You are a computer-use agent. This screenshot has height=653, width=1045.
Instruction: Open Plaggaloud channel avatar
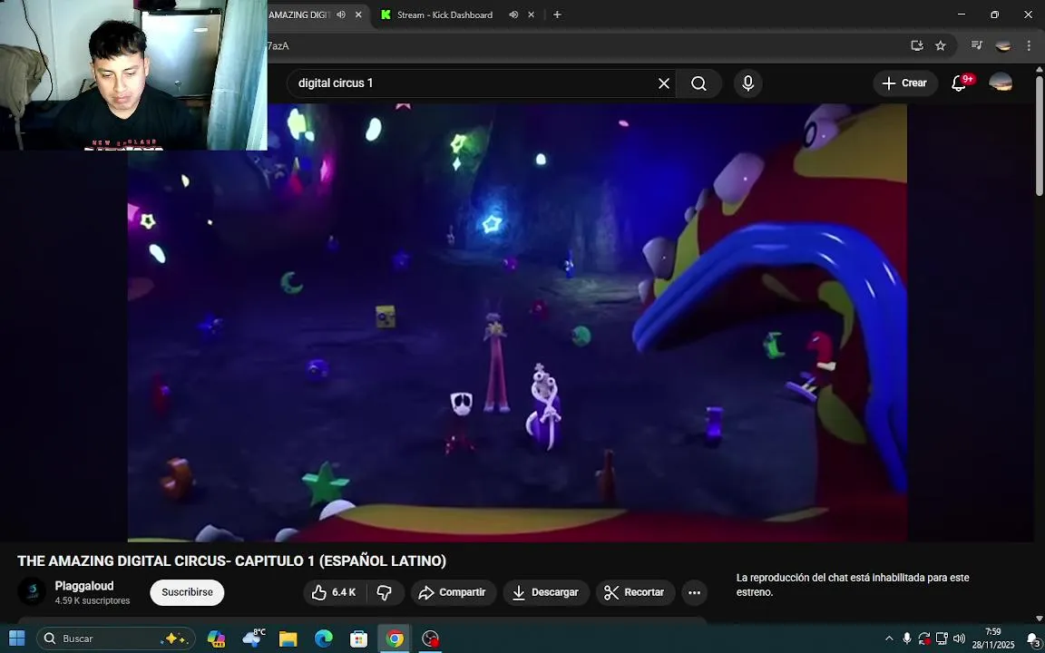click(32, 591)
